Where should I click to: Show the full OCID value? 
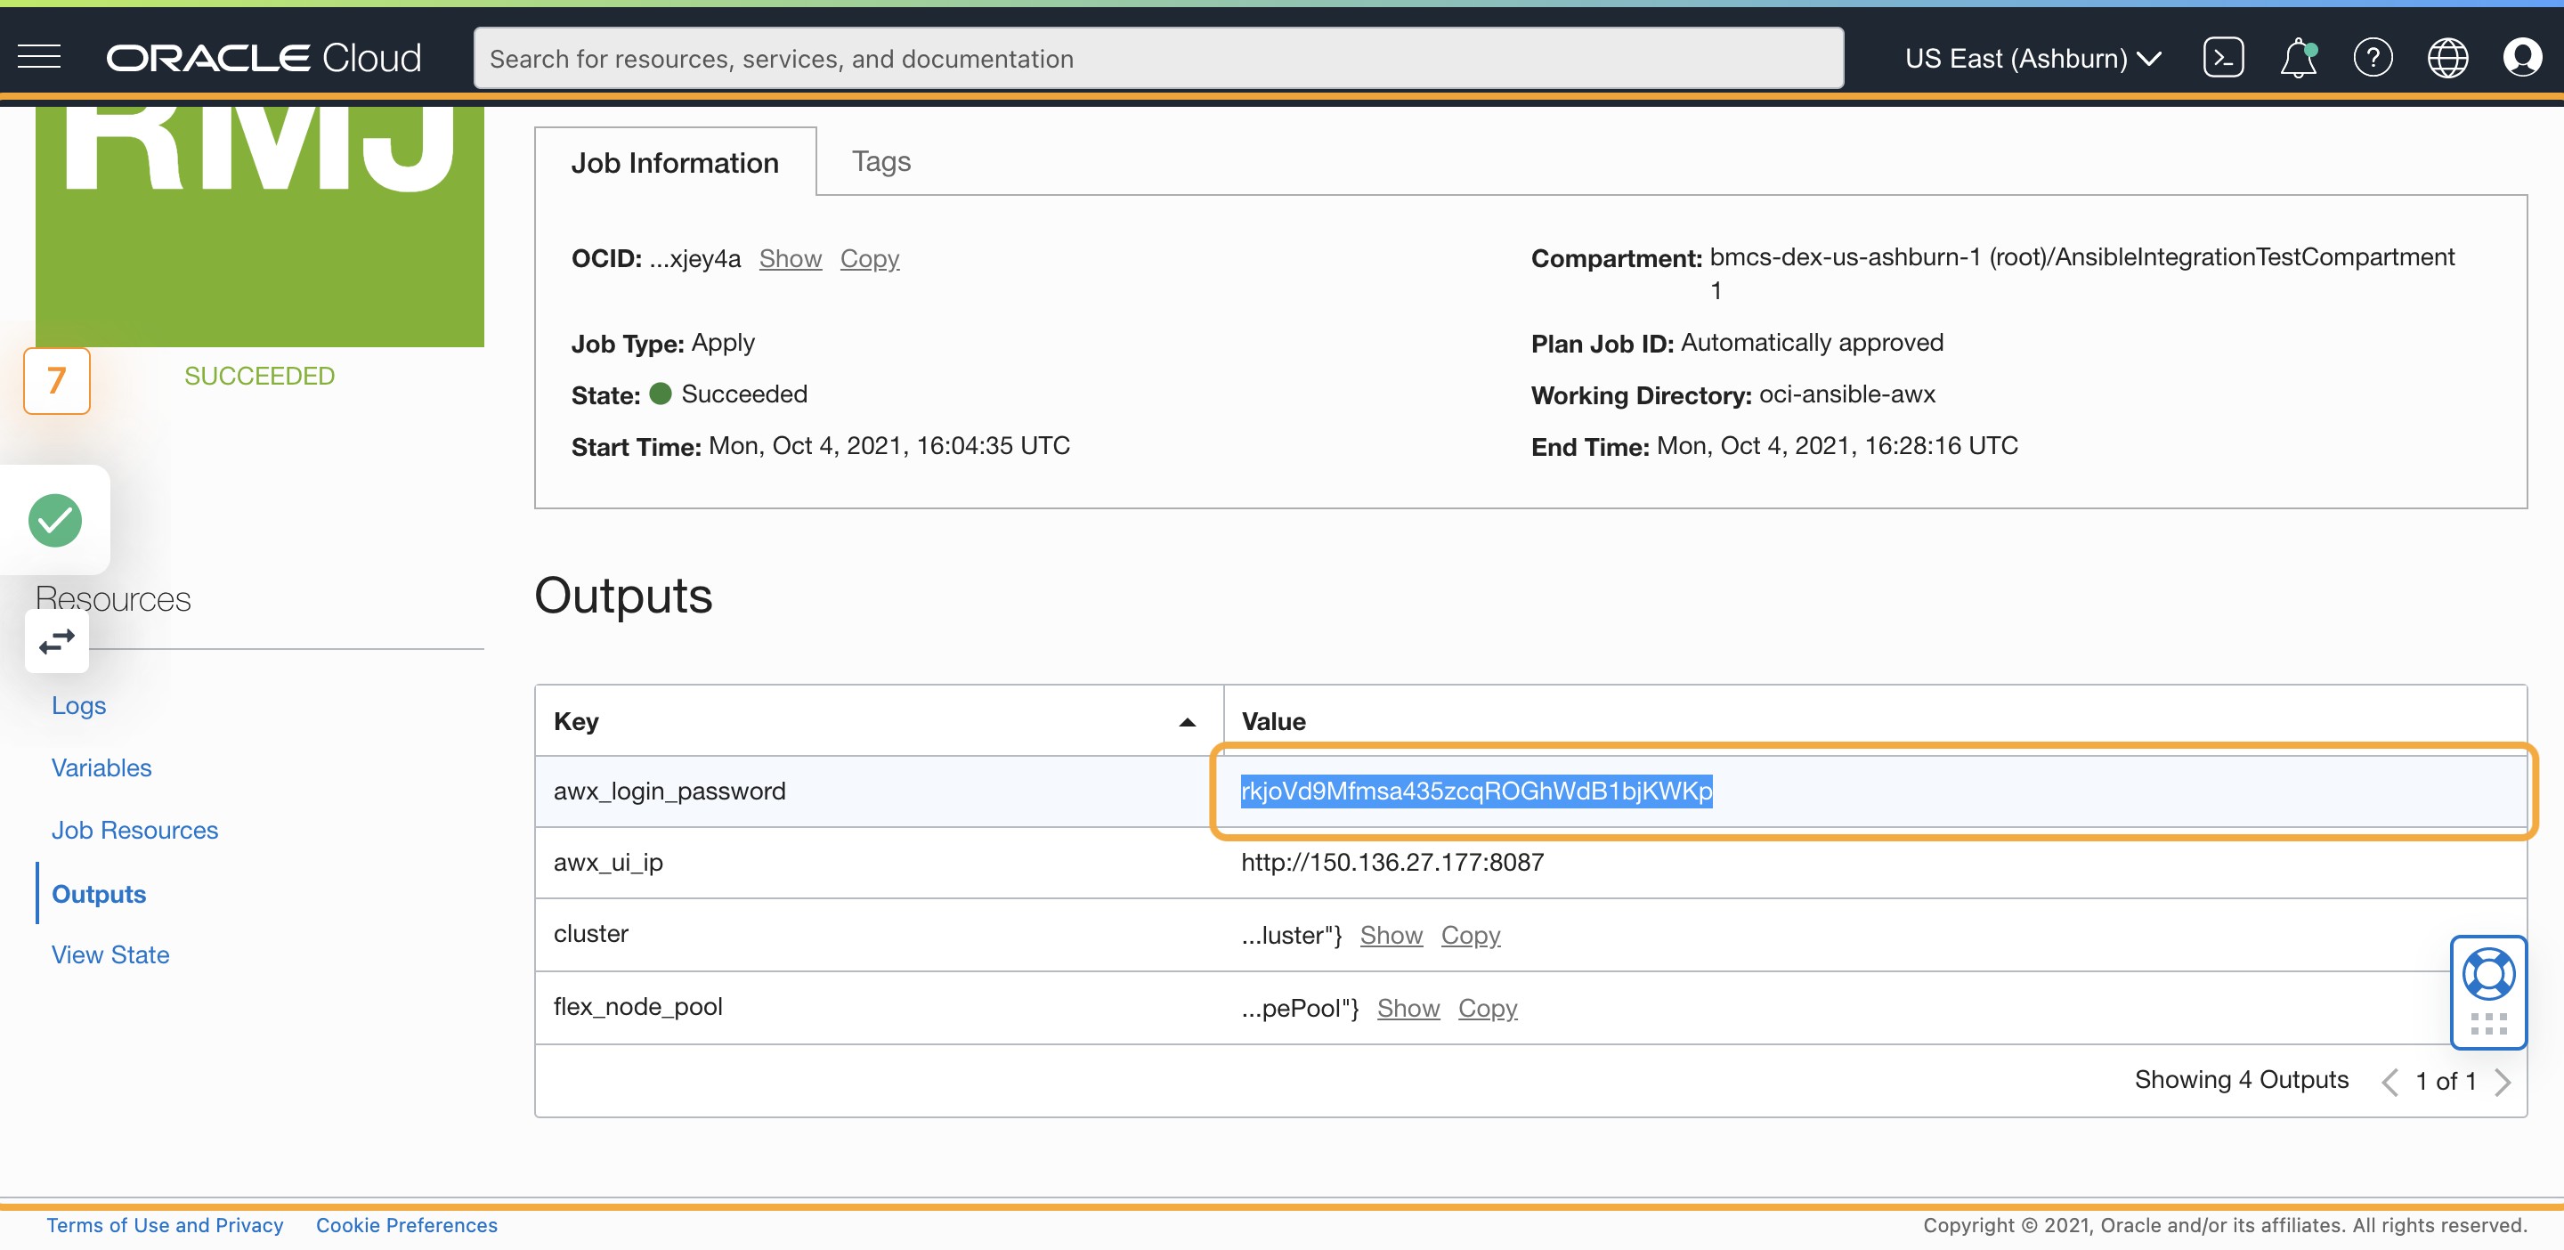[x=790, y=258]
